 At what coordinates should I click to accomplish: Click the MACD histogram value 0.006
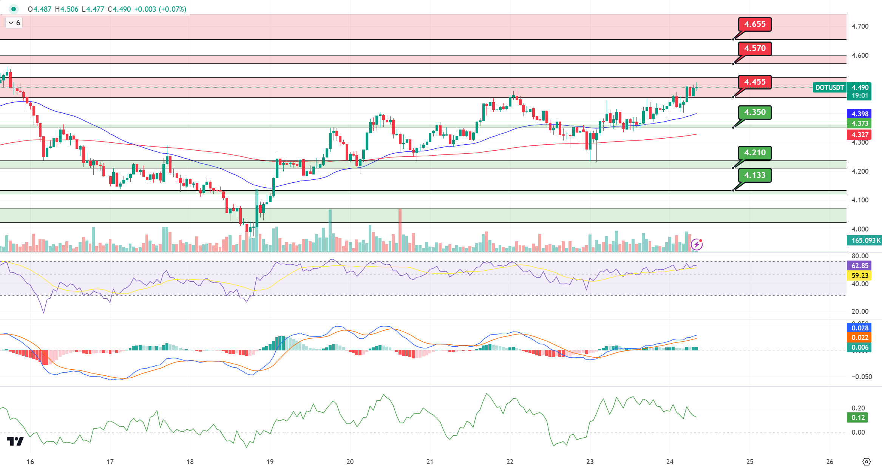click(x=860, y=347)
